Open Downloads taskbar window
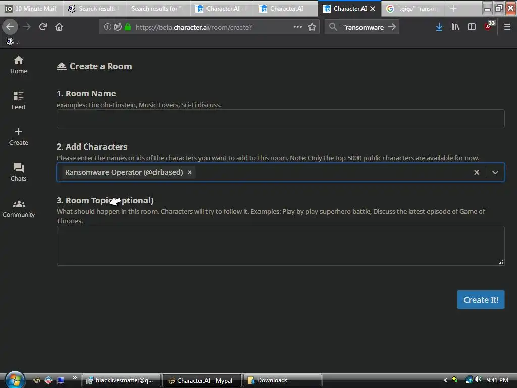 click(x=283, y=380)
